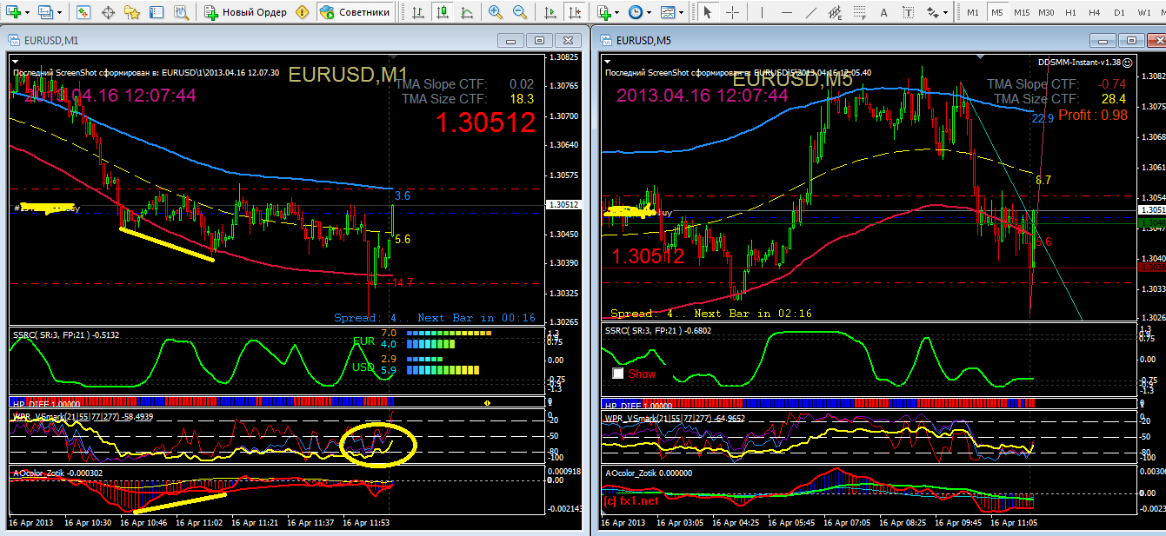Click the MetaEditor yellow diamond icon
Viewport: 1166px width, 536px height.
302,12
